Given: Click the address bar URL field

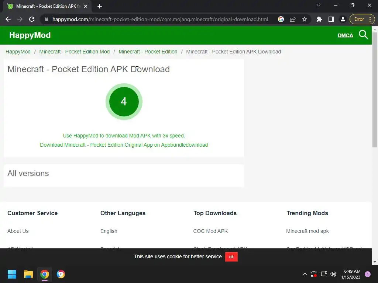Looking at the screenshot, I should coord(160,19).
